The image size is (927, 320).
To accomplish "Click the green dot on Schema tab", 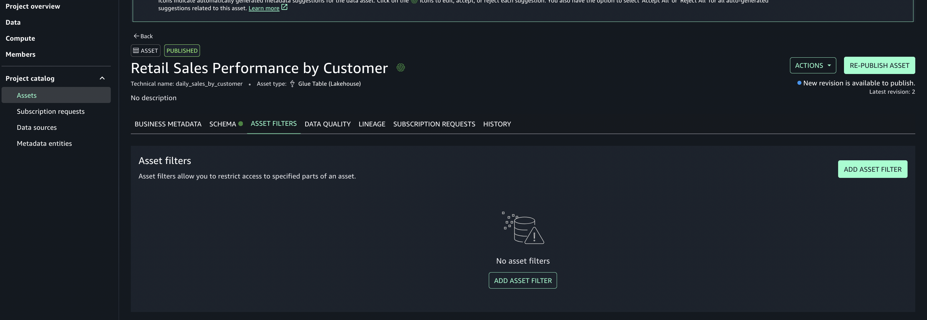I will tap(241, 124).
